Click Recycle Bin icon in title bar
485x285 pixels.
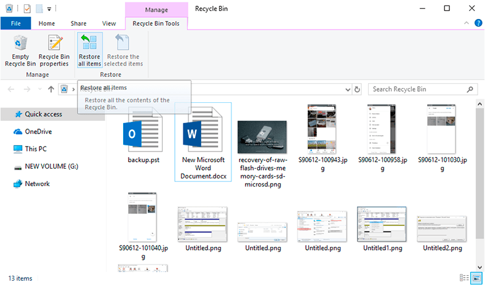[x=9, y=9]
